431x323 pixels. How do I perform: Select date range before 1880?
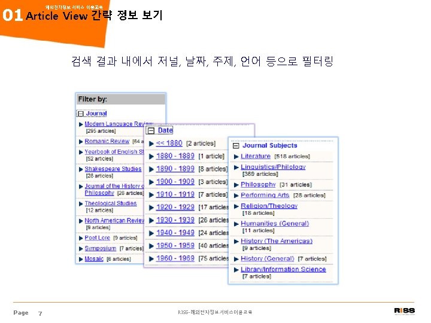point(169,143)
